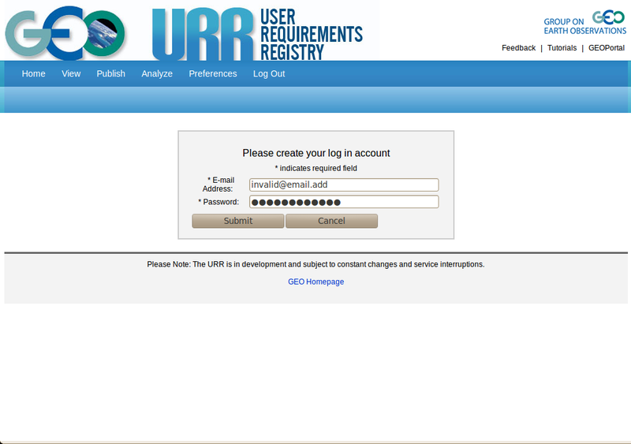The width and height of the screenshot is (631, 444).
Task: Open the Feedback link
Action: [x=518, y=48]
